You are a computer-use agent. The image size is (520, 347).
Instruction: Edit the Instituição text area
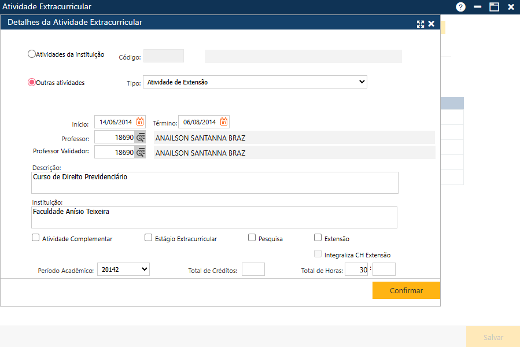pos(214,217)
